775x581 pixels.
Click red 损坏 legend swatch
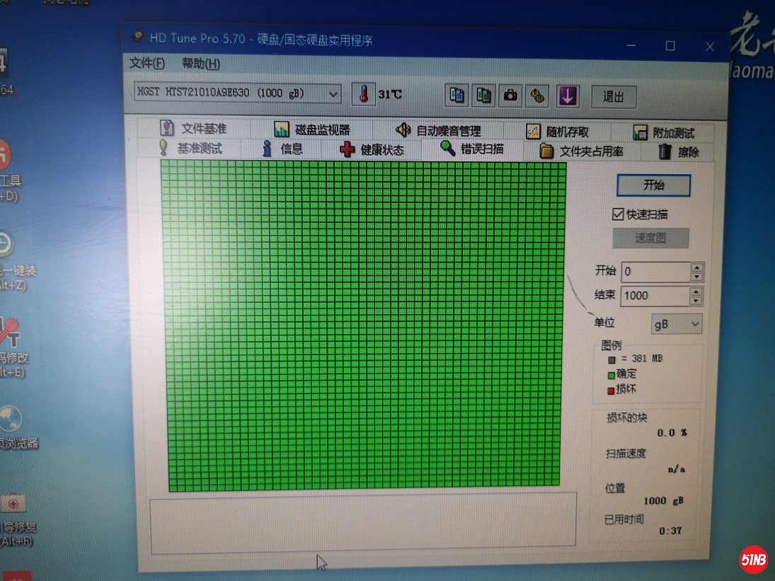pos(611,391)
